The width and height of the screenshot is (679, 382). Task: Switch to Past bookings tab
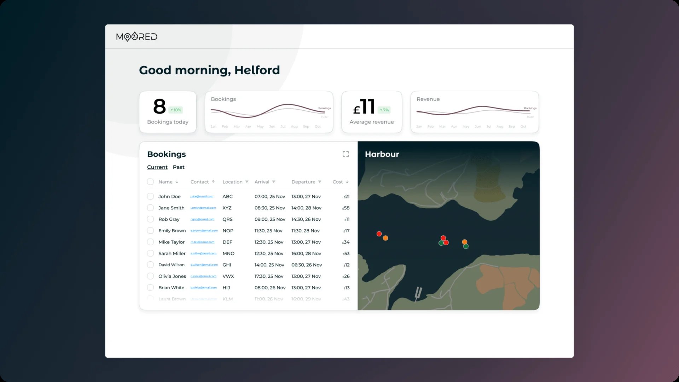[x=179, y=167]
